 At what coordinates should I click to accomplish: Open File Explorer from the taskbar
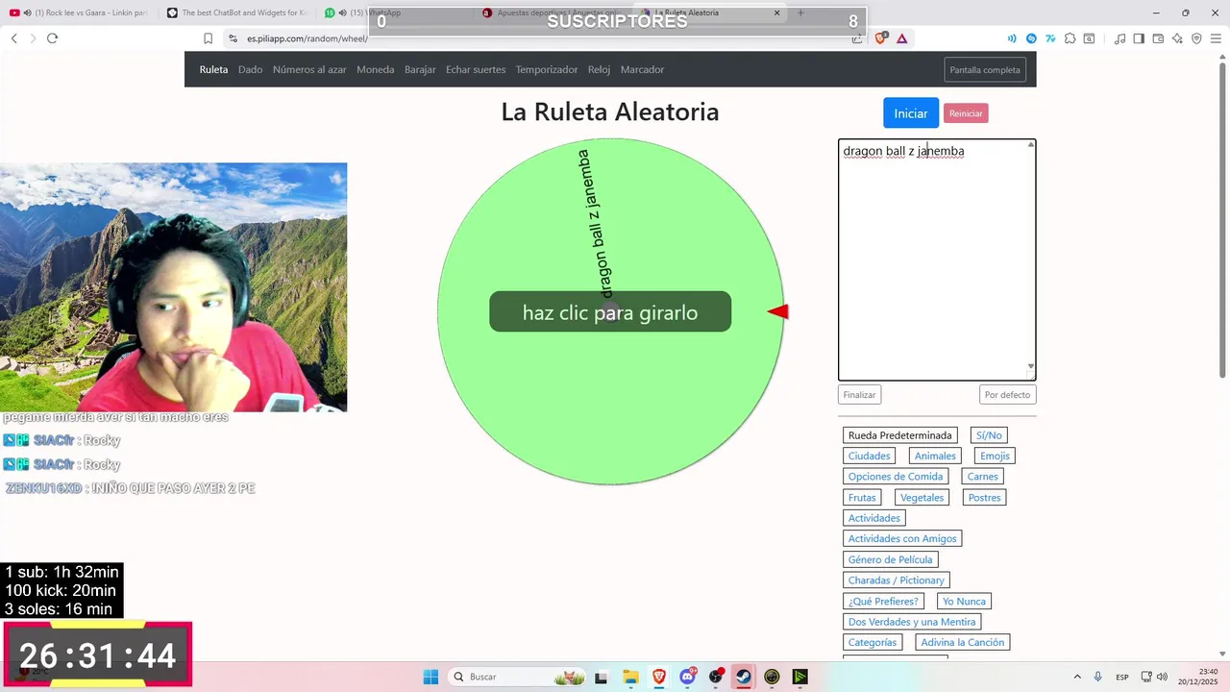(630, 677)
